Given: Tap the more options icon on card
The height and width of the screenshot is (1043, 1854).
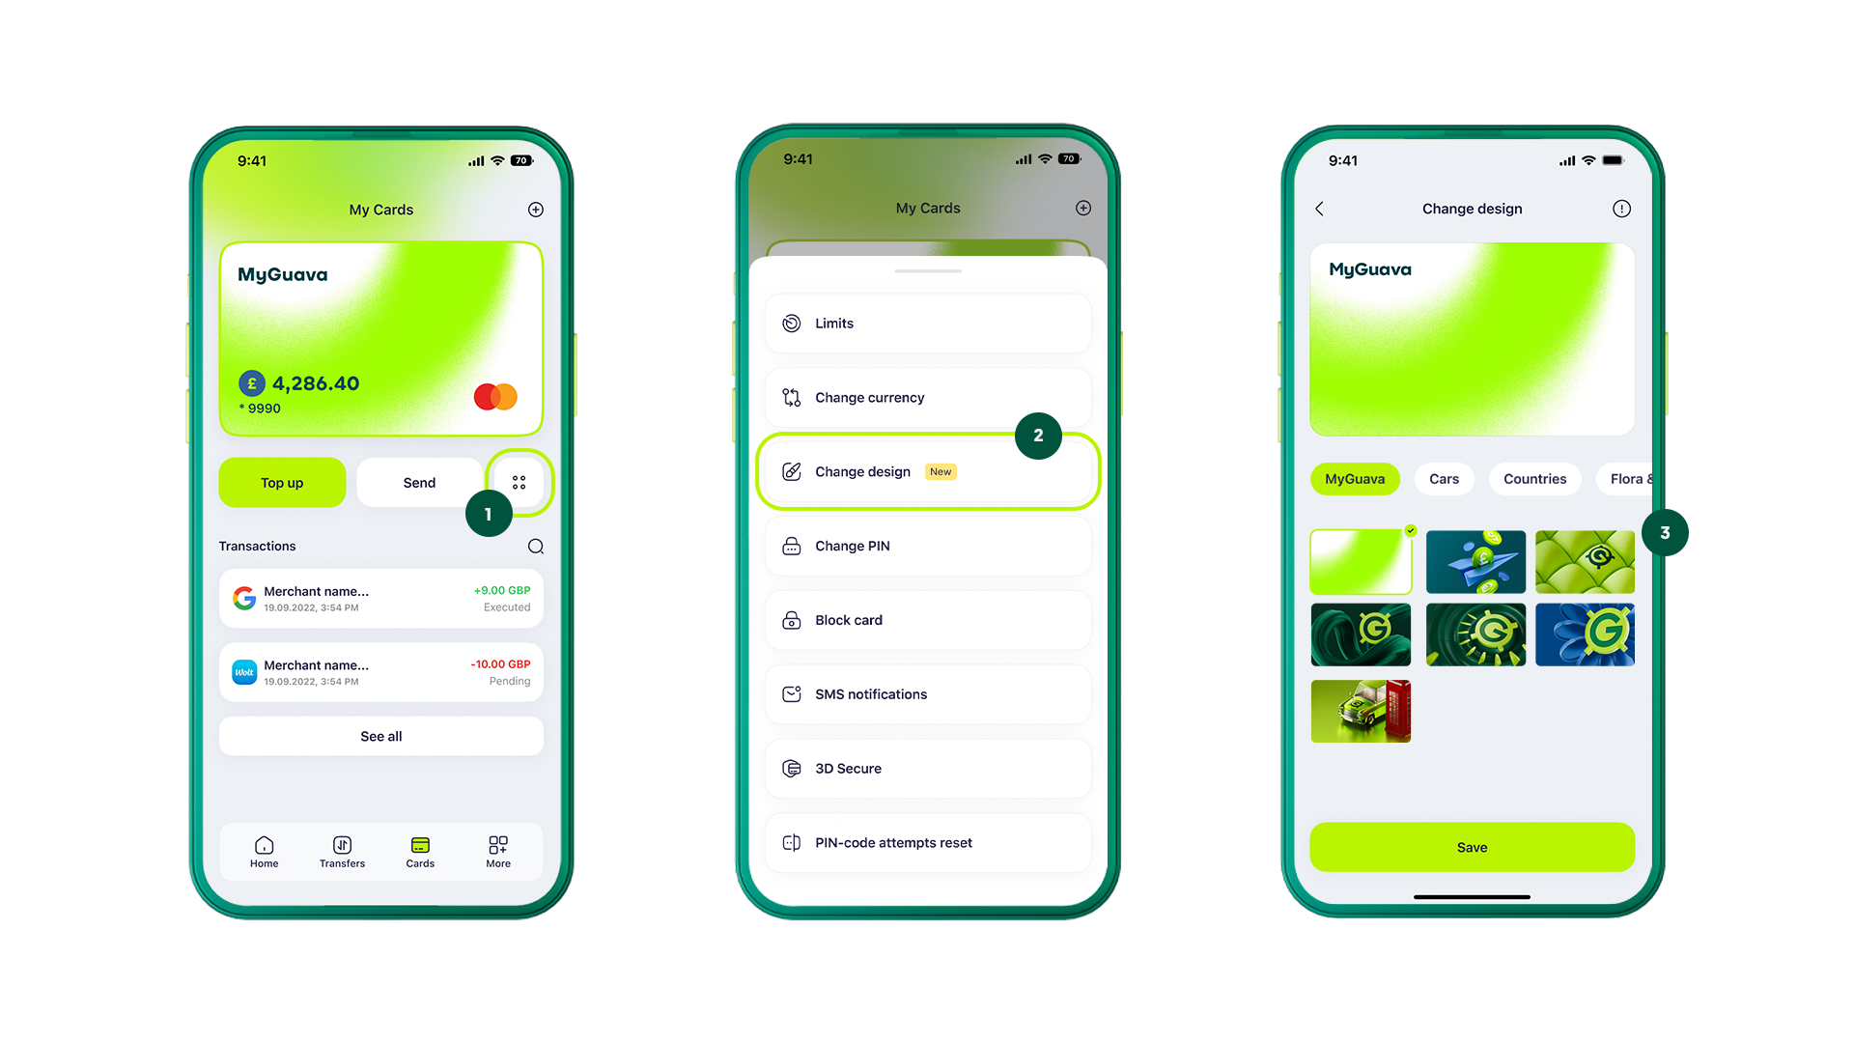Looking at the screenshot, I should [x=519, y=481].
